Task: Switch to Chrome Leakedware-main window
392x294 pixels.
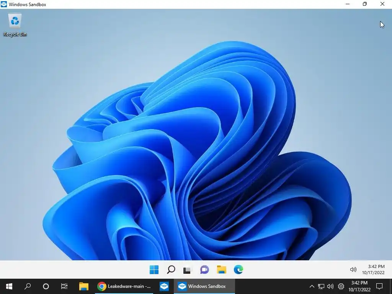Action: point(124,286)
